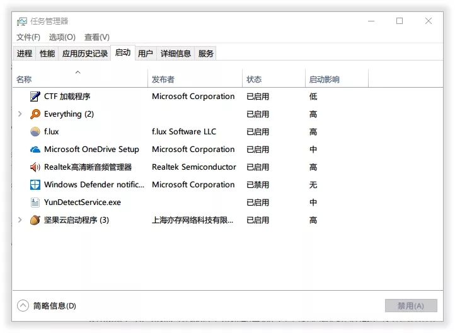Expand the Everything (2) group

(20, 114)
